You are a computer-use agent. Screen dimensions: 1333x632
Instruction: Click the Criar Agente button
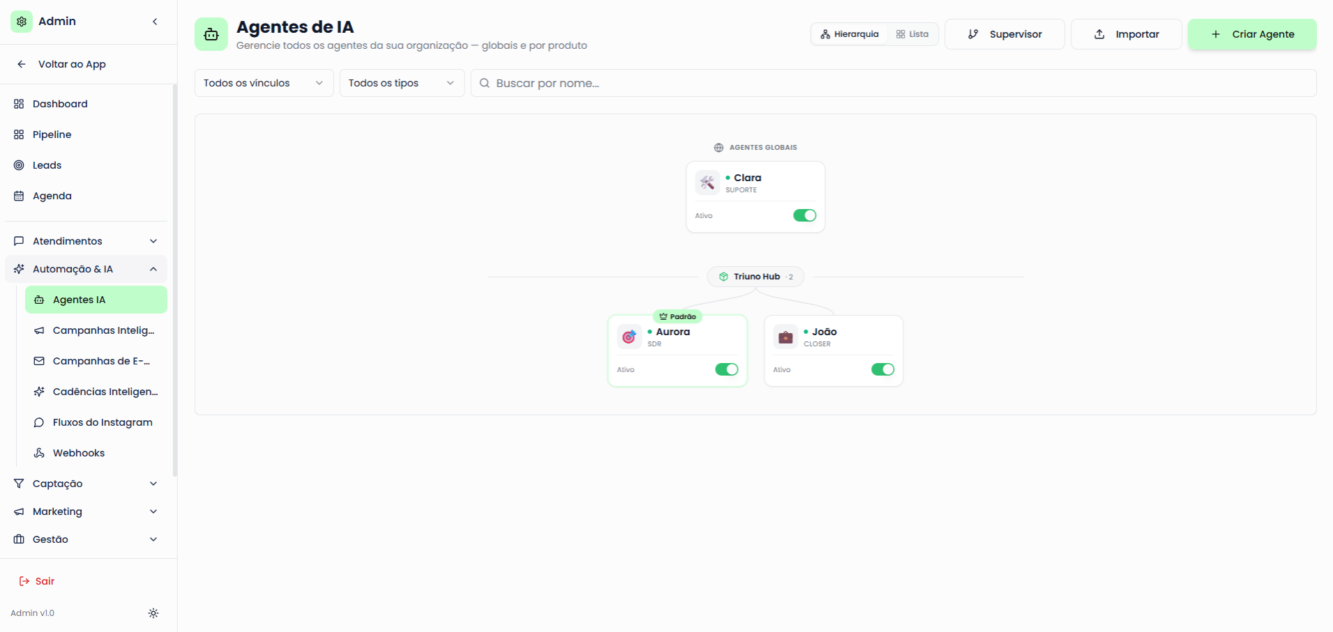[1252, 34]
